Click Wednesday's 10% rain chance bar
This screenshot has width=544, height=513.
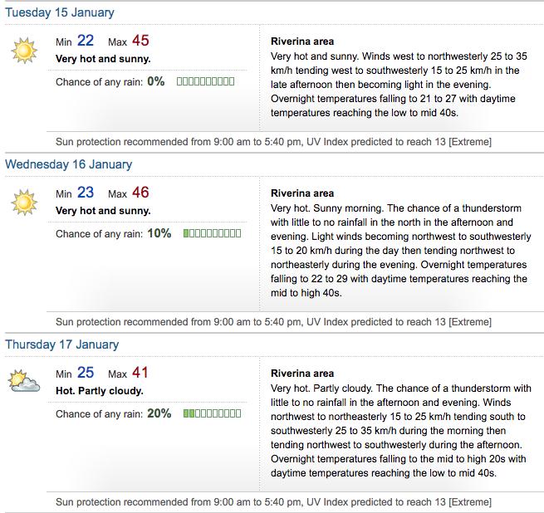[x=213, y=233]
